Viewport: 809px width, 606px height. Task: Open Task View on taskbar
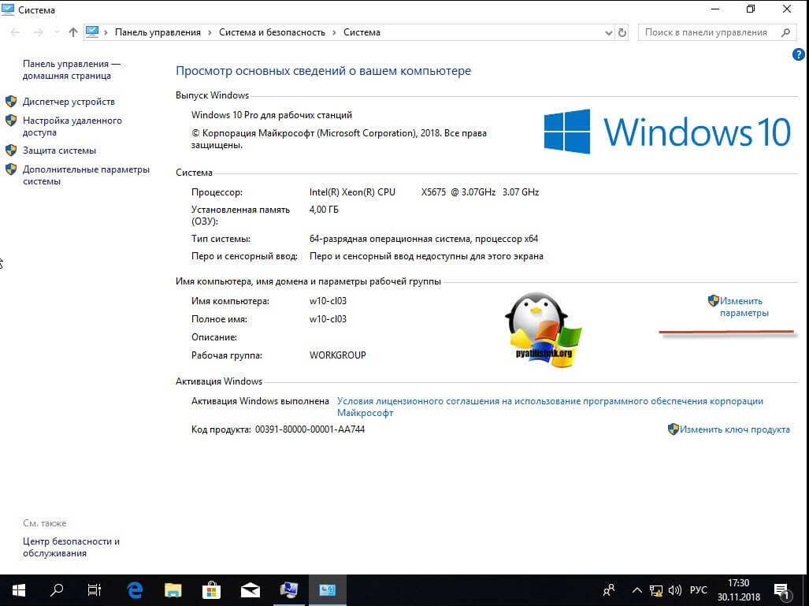point(95,590)
